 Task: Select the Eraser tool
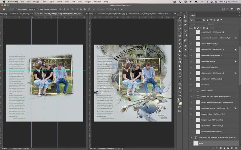tap(180, 58)
